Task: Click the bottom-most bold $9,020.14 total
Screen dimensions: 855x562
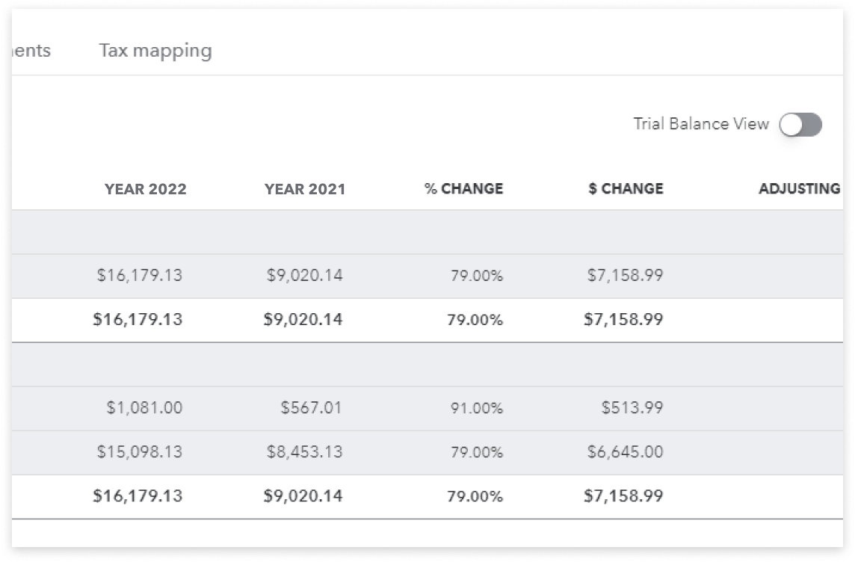Action: 303,496
